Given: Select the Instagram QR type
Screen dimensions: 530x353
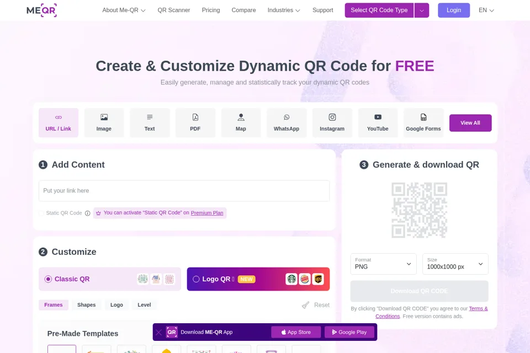Looking at the screenshot, I should 332,122.
